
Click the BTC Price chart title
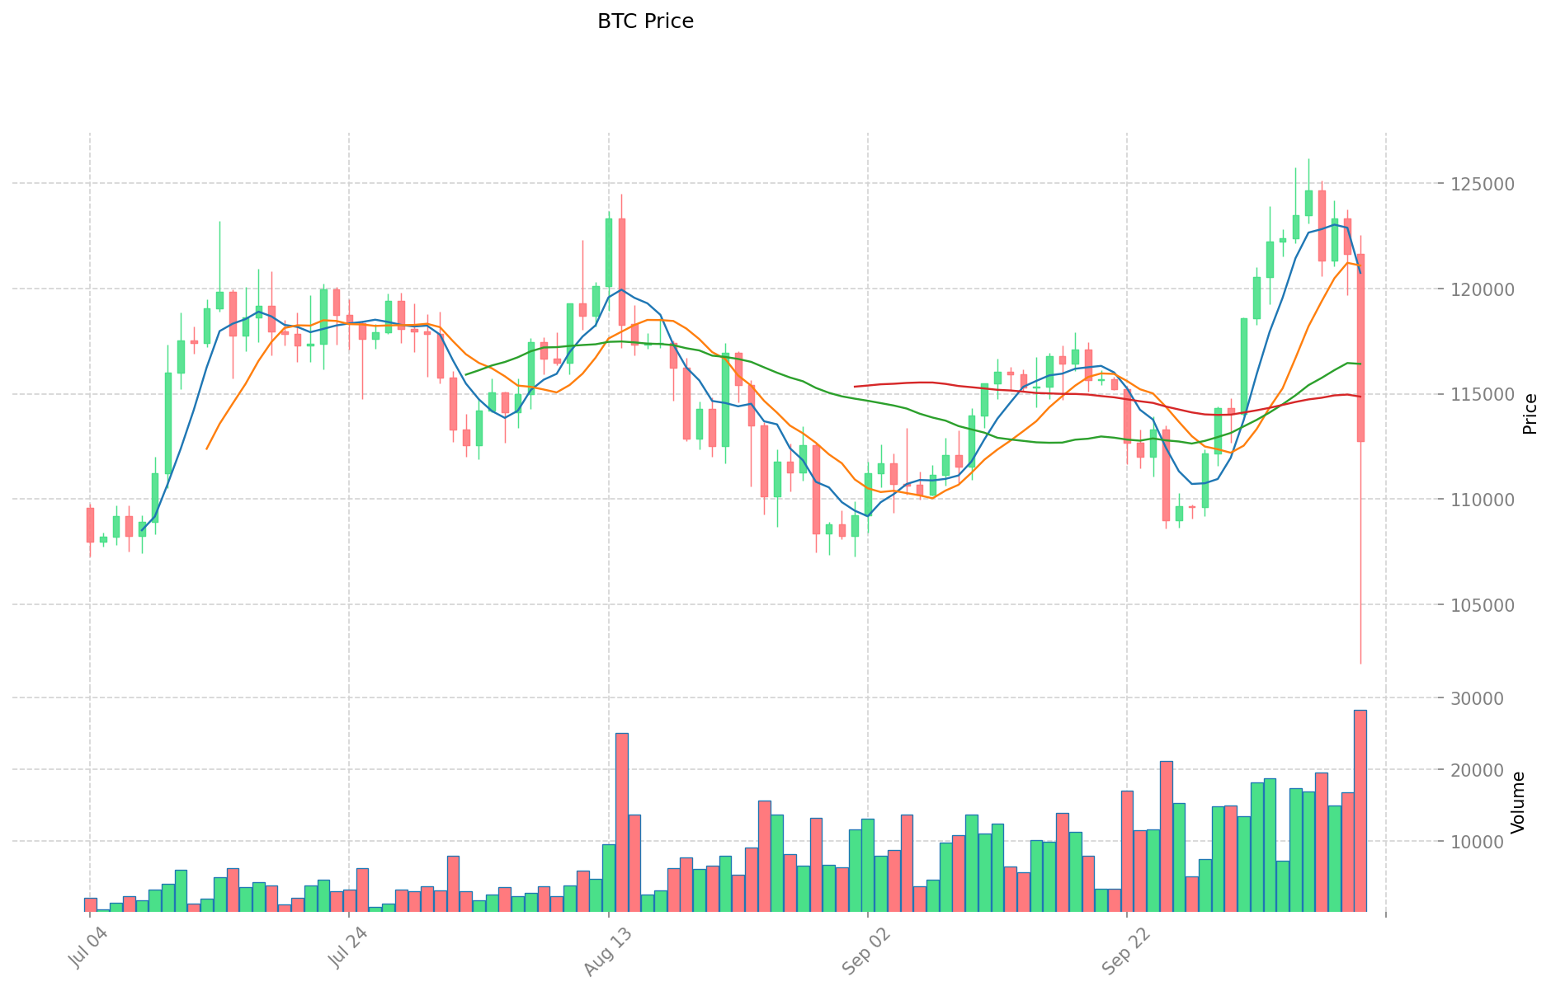click(x=645, y=21)
